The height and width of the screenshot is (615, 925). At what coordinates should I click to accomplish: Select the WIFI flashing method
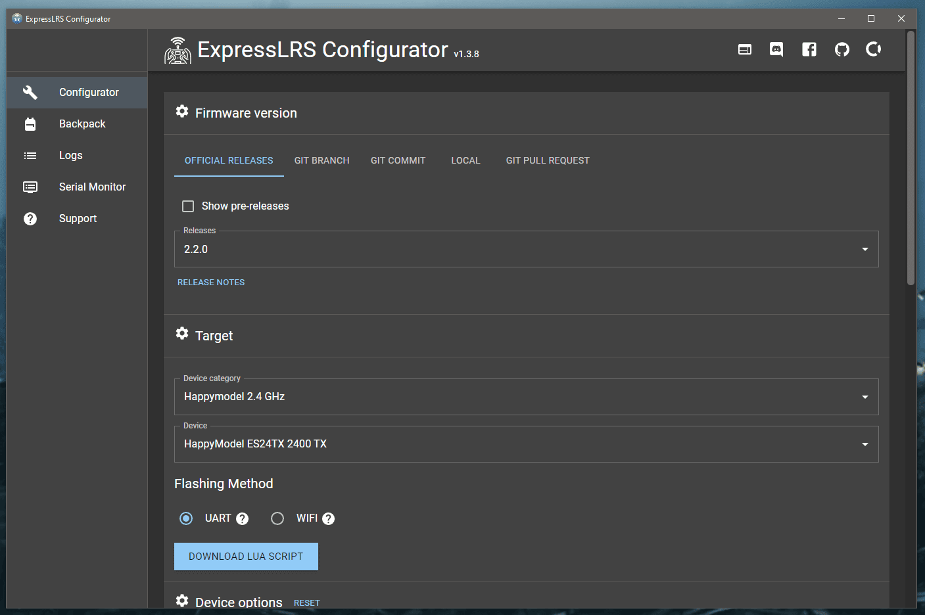277,519
